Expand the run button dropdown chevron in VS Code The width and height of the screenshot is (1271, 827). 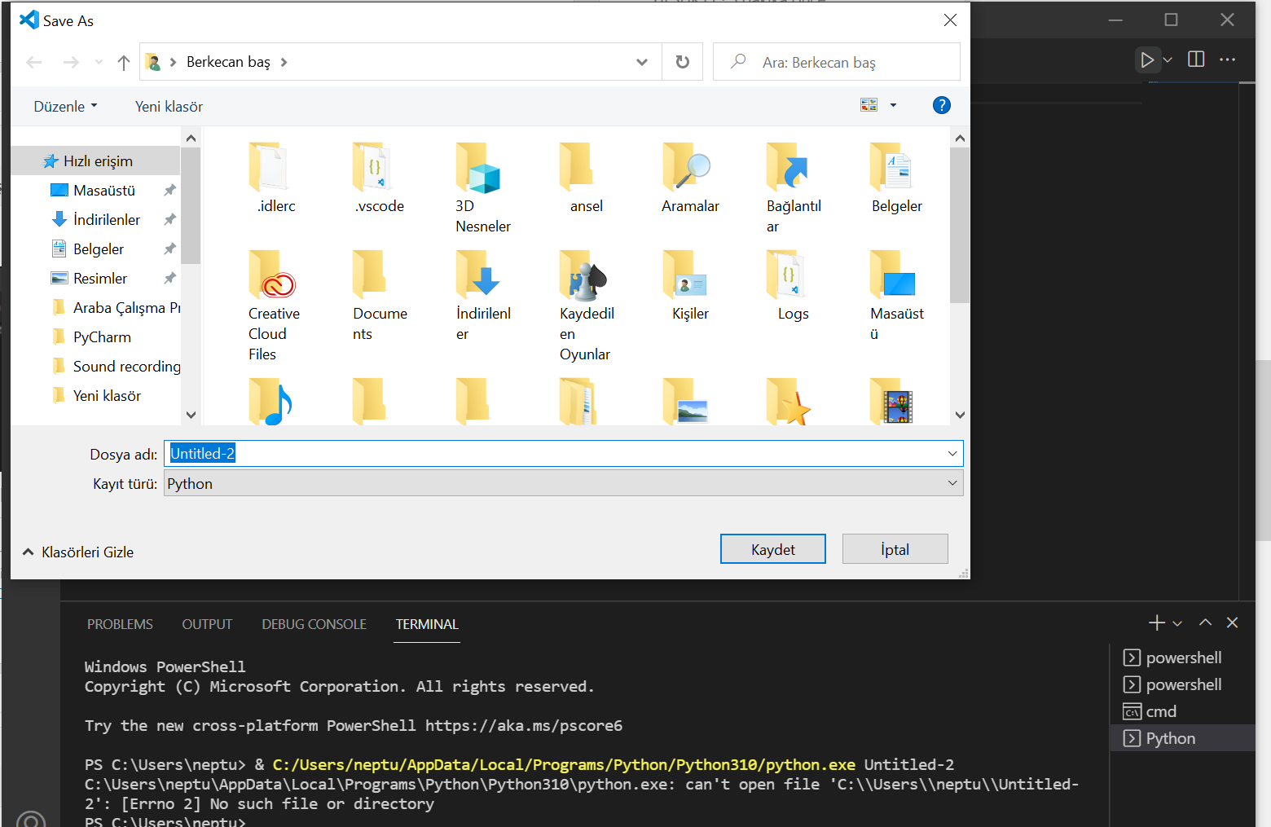click(x=1168, y=59)
